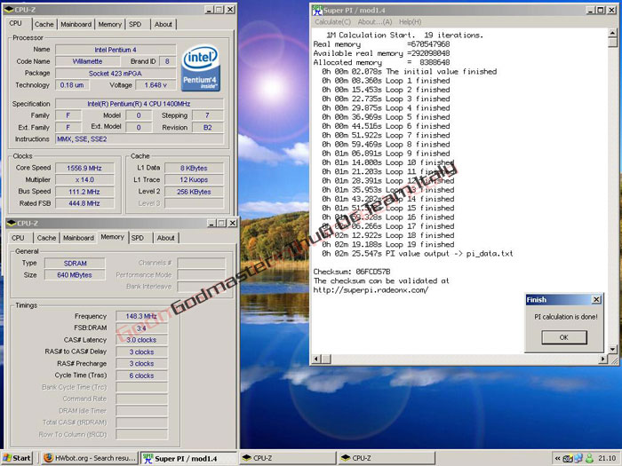The height and width of the screenshot is (466, 622).
Task: Select Cache tab in bottom CPU-Z window
Action: coord(46,238)
